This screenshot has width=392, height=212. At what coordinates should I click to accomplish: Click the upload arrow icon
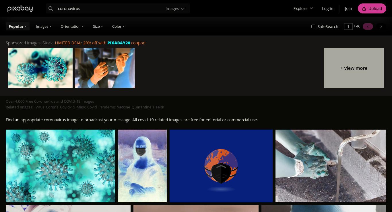point(364,9)
